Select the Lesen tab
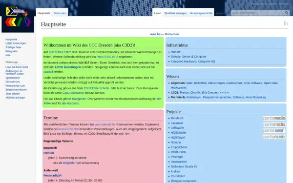 tap(158, 13)
